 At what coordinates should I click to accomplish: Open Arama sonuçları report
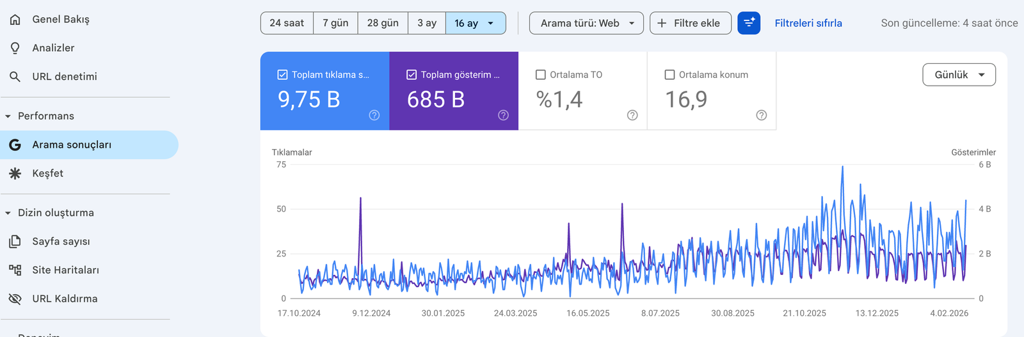(89, 145)
